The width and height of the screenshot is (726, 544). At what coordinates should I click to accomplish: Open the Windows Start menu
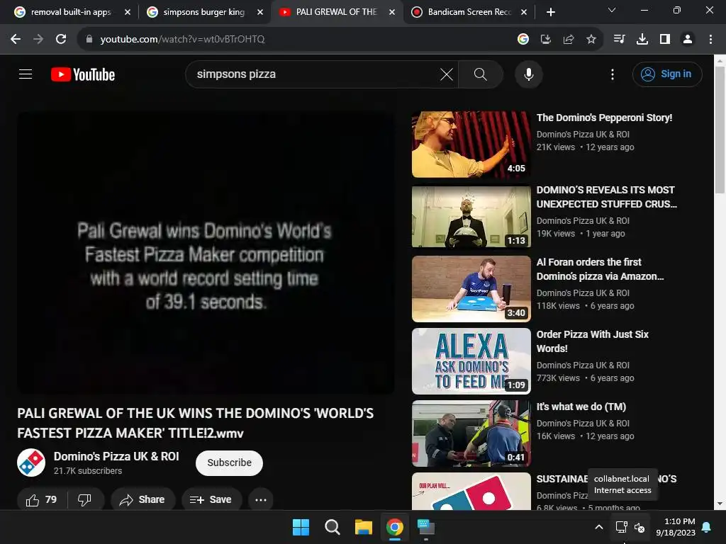tap(301, 527)
